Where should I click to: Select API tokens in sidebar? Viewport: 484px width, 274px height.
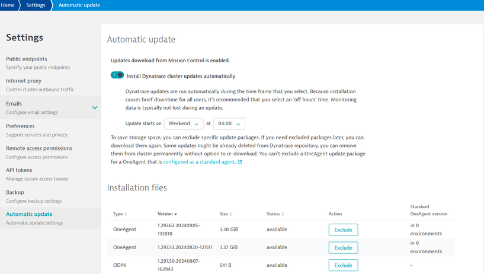tap(19, 170)
